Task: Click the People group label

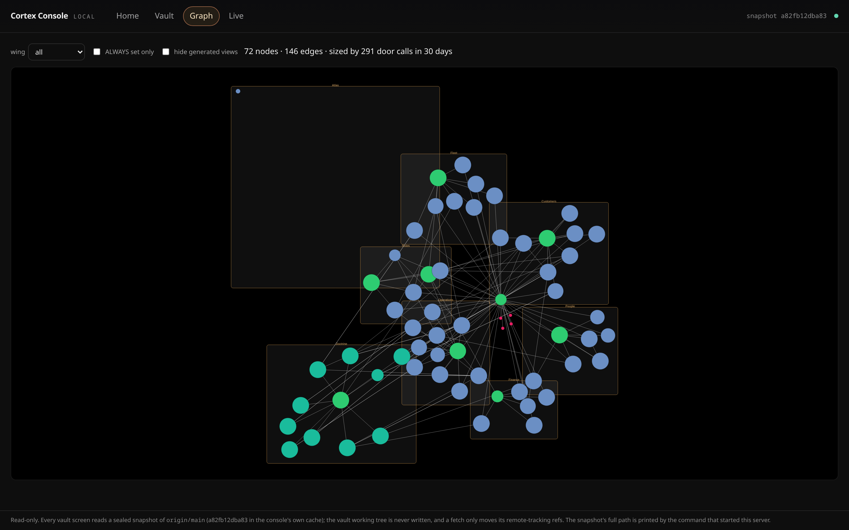Action: coord(570,306)
